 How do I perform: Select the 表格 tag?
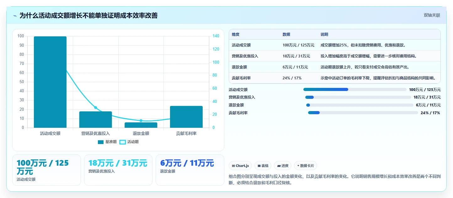263,166
